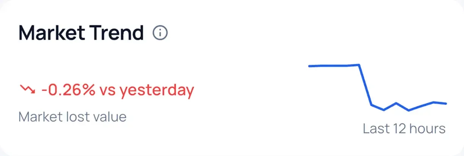Select the Market Trend heading

81,33
